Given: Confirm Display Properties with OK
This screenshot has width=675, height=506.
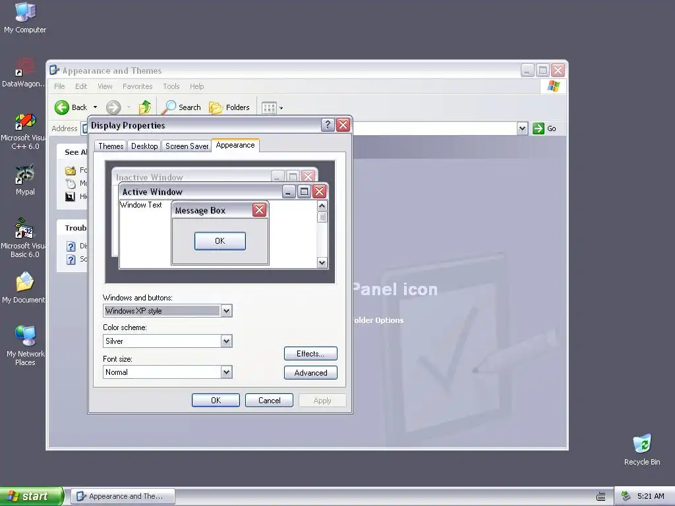Looking at the screenshot, I should tap(216, 400).
